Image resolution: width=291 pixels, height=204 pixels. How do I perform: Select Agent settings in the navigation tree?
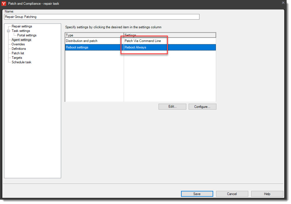click(22, 40)
